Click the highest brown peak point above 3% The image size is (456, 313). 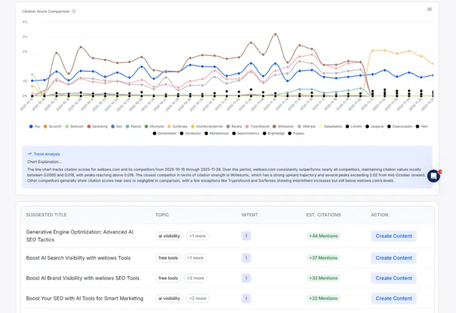point(275,34)
